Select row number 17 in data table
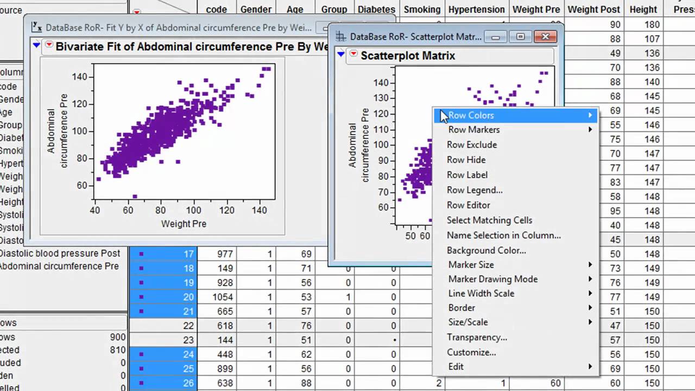The width and height of the screenshot is (695, 391). tap(188, 254)
